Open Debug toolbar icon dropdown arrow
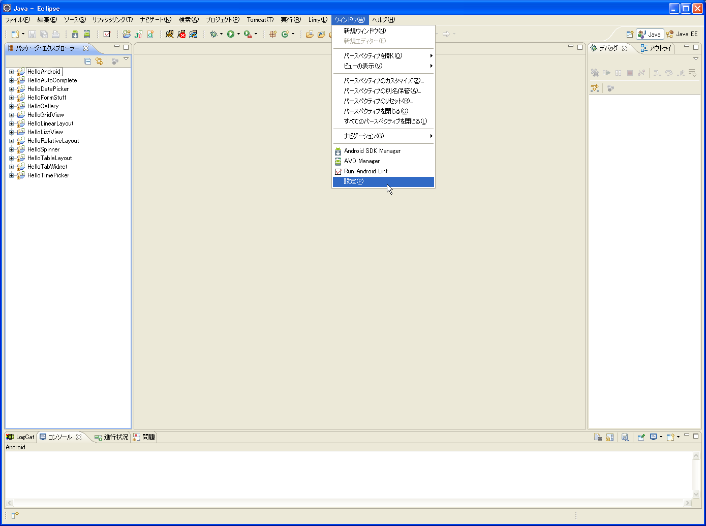This screenshot has width=706, height=526. click(221, 34)
